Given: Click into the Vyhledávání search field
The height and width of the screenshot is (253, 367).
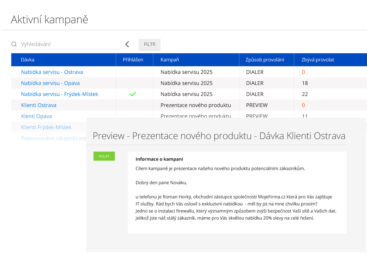Looking at the screenshot, I should (x=60, y=44).
